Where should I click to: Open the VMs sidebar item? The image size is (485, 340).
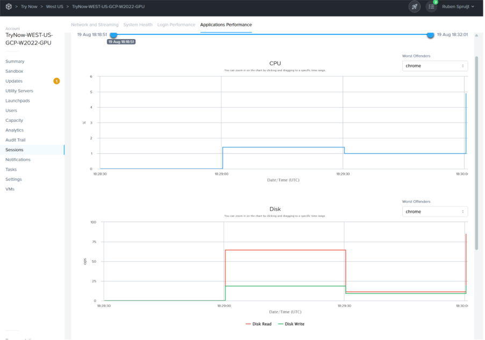(10, 189)
